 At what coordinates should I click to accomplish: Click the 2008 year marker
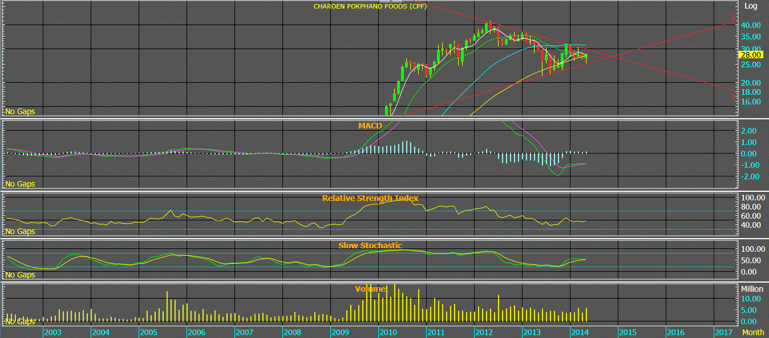click(292, 332)
